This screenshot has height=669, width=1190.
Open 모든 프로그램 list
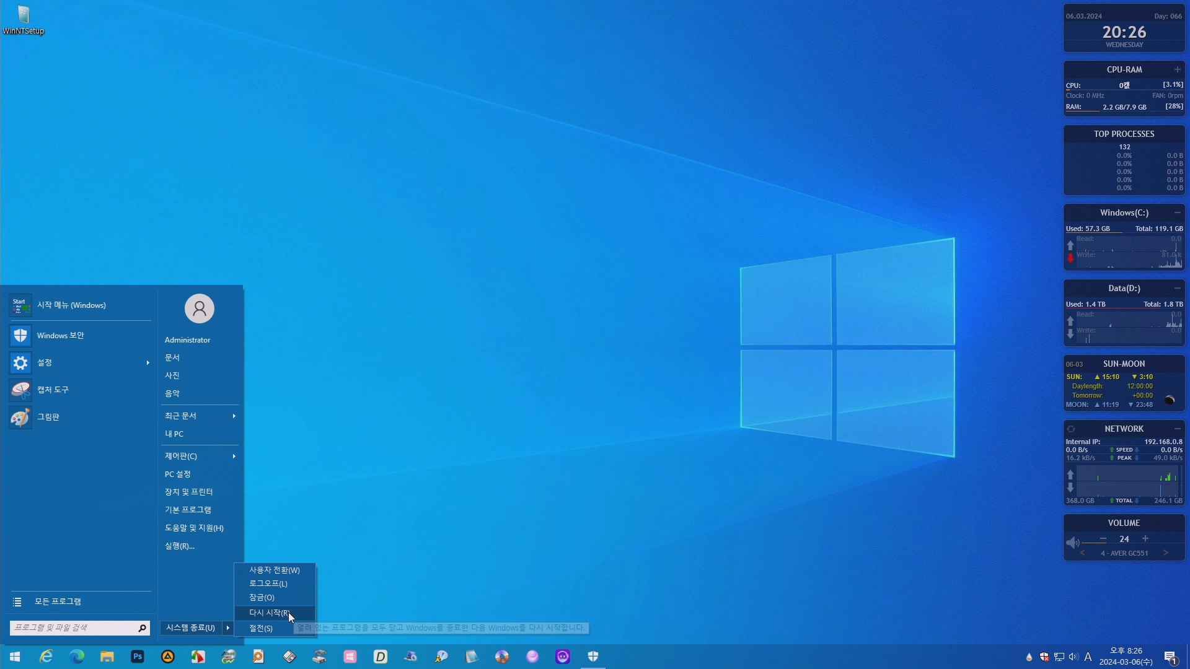coord(57,601)
